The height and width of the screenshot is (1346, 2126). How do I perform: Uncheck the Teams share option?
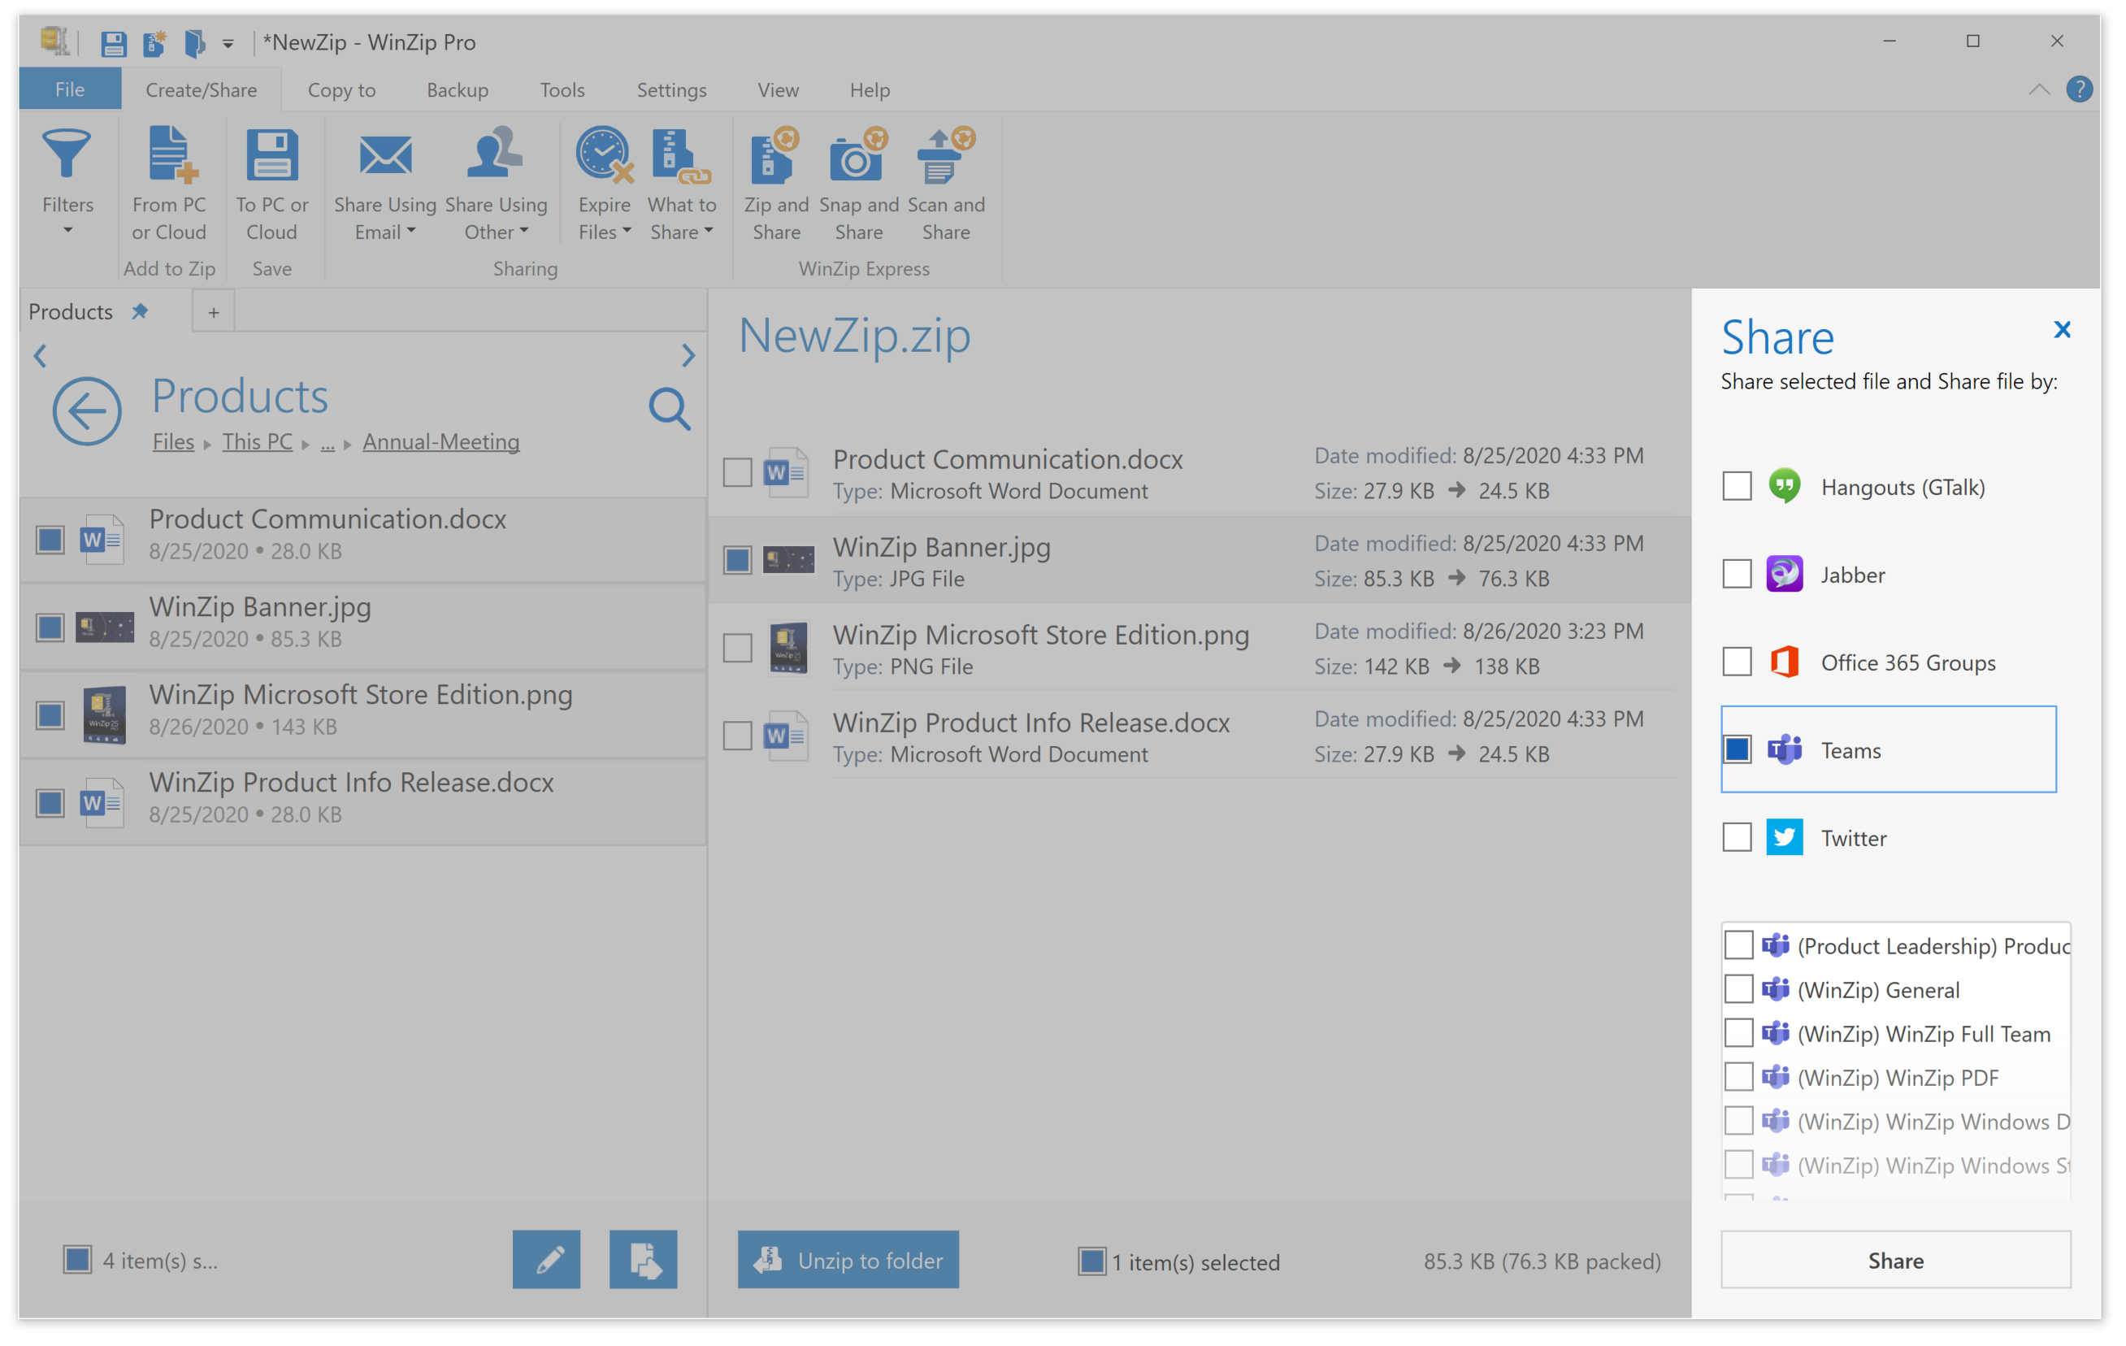coord(1737,749)
